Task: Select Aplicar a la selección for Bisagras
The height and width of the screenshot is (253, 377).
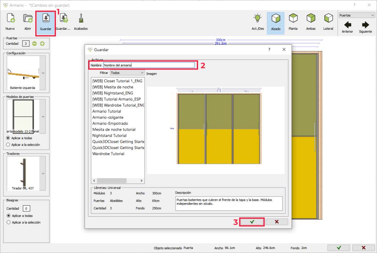Action: (x=24, y=222)
